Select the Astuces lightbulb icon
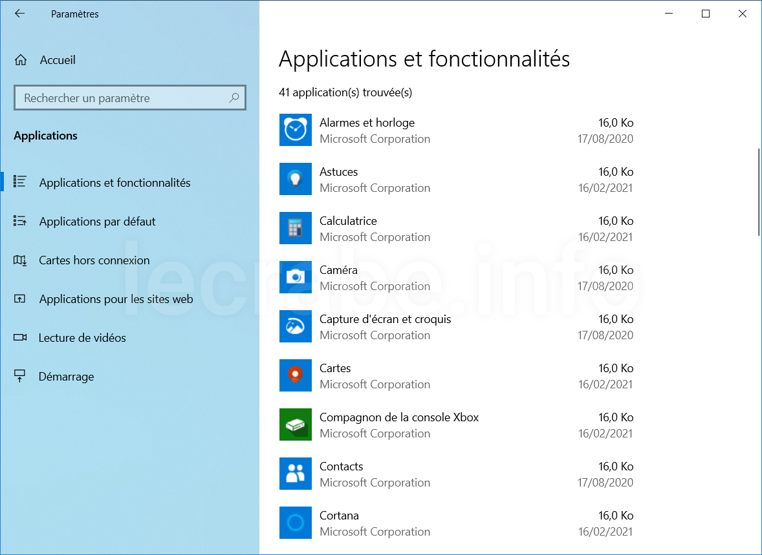 pyautogui.click(x=296, y=179)
